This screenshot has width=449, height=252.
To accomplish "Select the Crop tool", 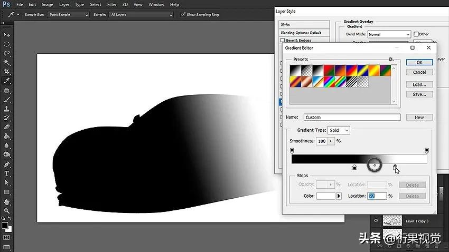I will pyautogui.click(x=7, y=71).
